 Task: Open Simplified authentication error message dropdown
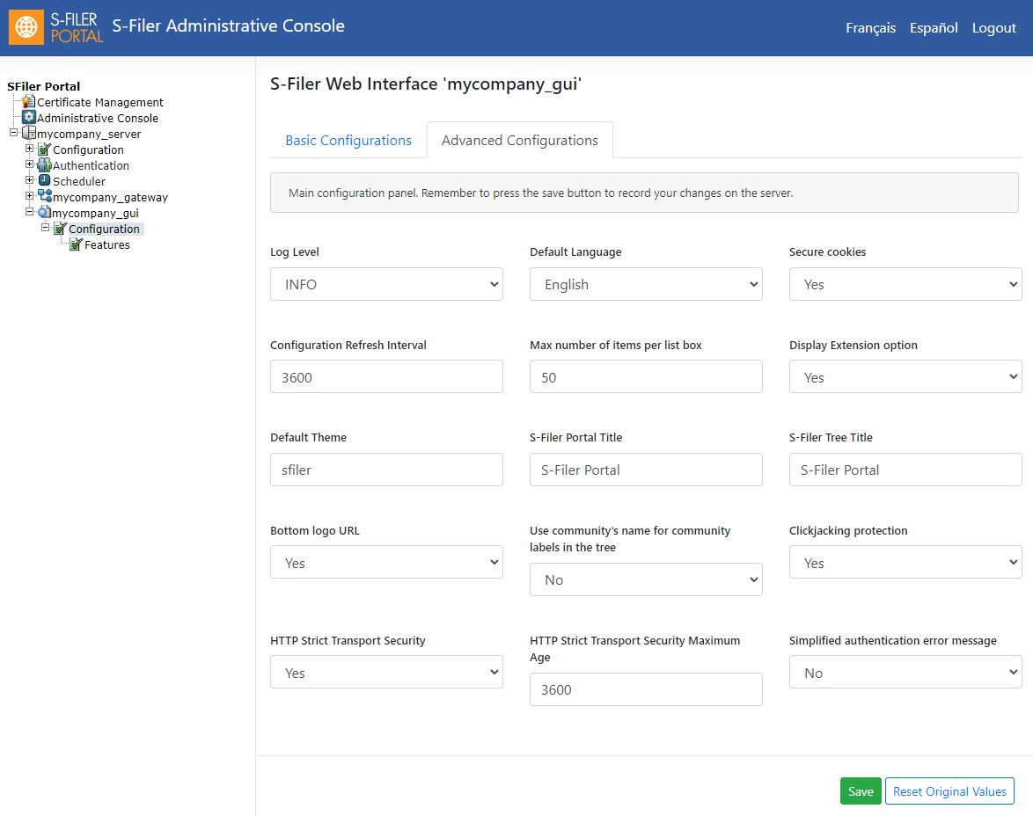point(905,672)
